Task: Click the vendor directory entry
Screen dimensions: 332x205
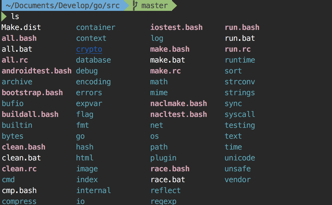Action: click(x=238, y=180)
